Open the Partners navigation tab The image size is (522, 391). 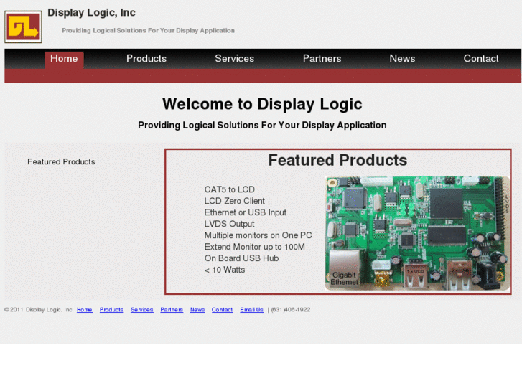click(322, 59)
